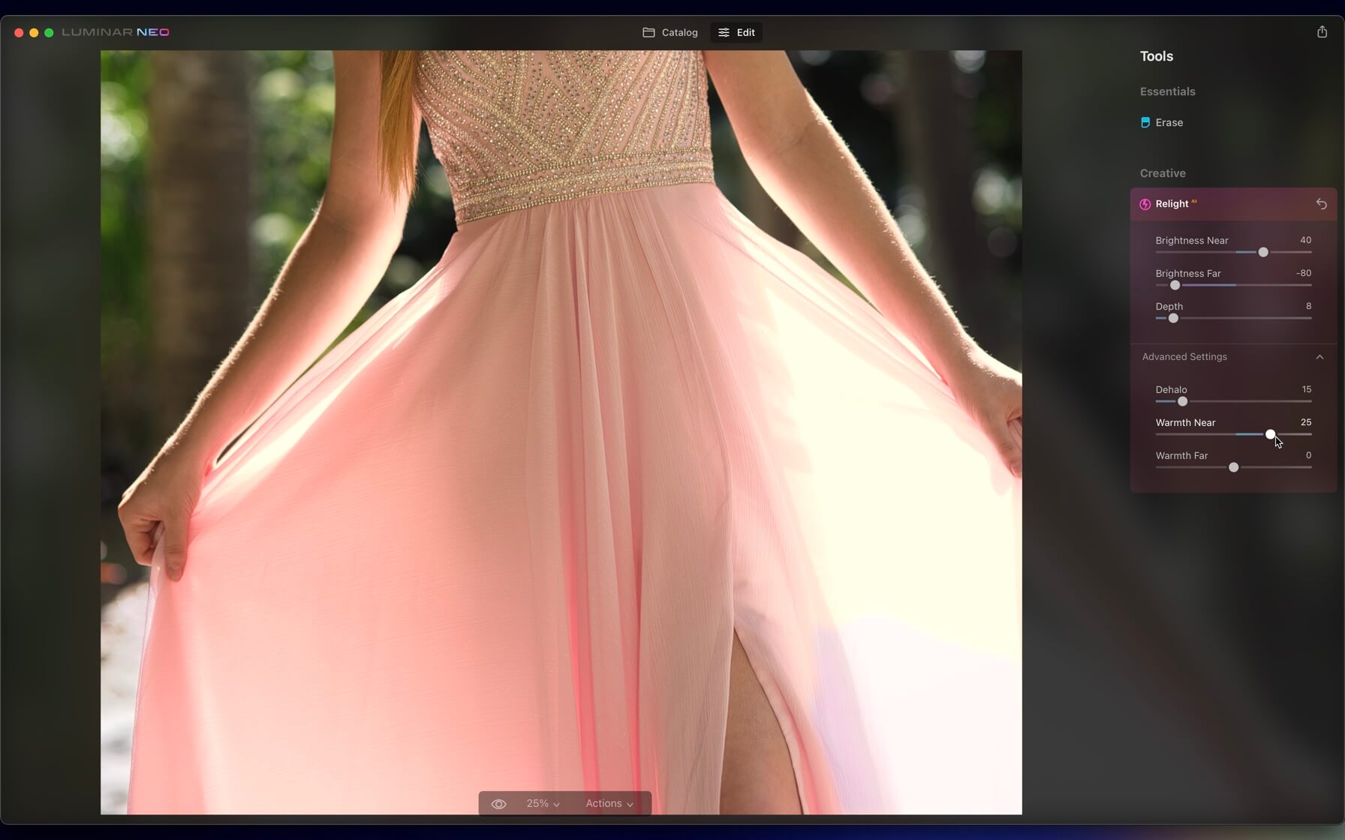Screen dimensions: 1345x840
Task: Switch to the Edit tab
Action: pos(736,32)
